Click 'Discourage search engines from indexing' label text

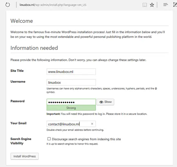[x=86, y=139]
